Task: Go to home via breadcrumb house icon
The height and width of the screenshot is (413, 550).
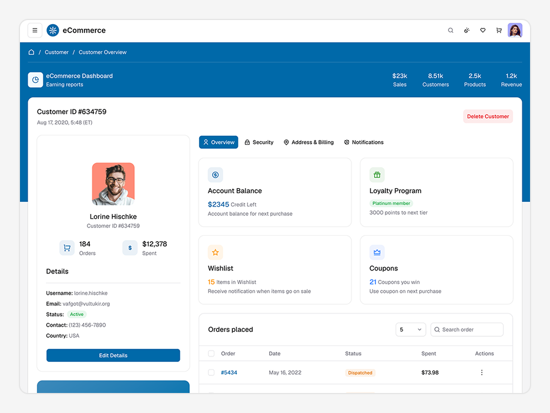Action: click(x=31, y=52)
